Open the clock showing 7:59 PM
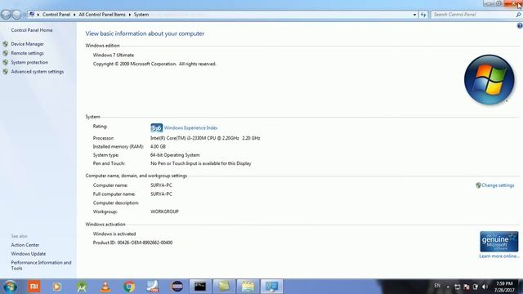Image resolution: width=523 pixels, height=294 pixels. (504, 287)
